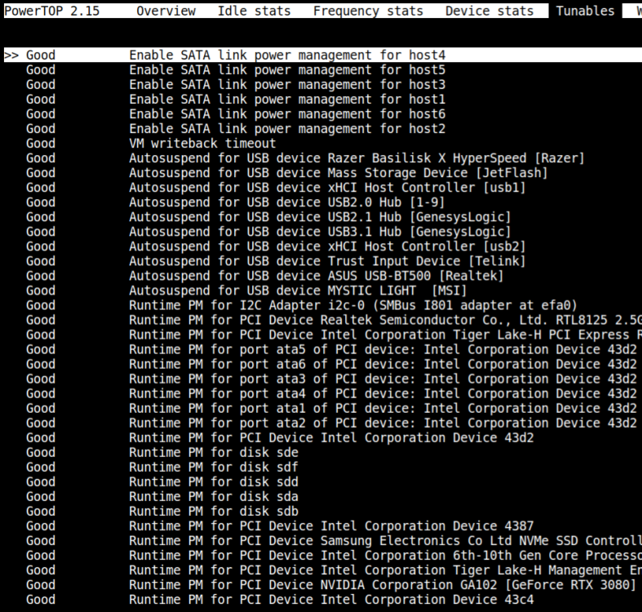Select the Tunables tab
Viewport: 642px width, 612px height.
pyautogui.click(x=585, y=11)
